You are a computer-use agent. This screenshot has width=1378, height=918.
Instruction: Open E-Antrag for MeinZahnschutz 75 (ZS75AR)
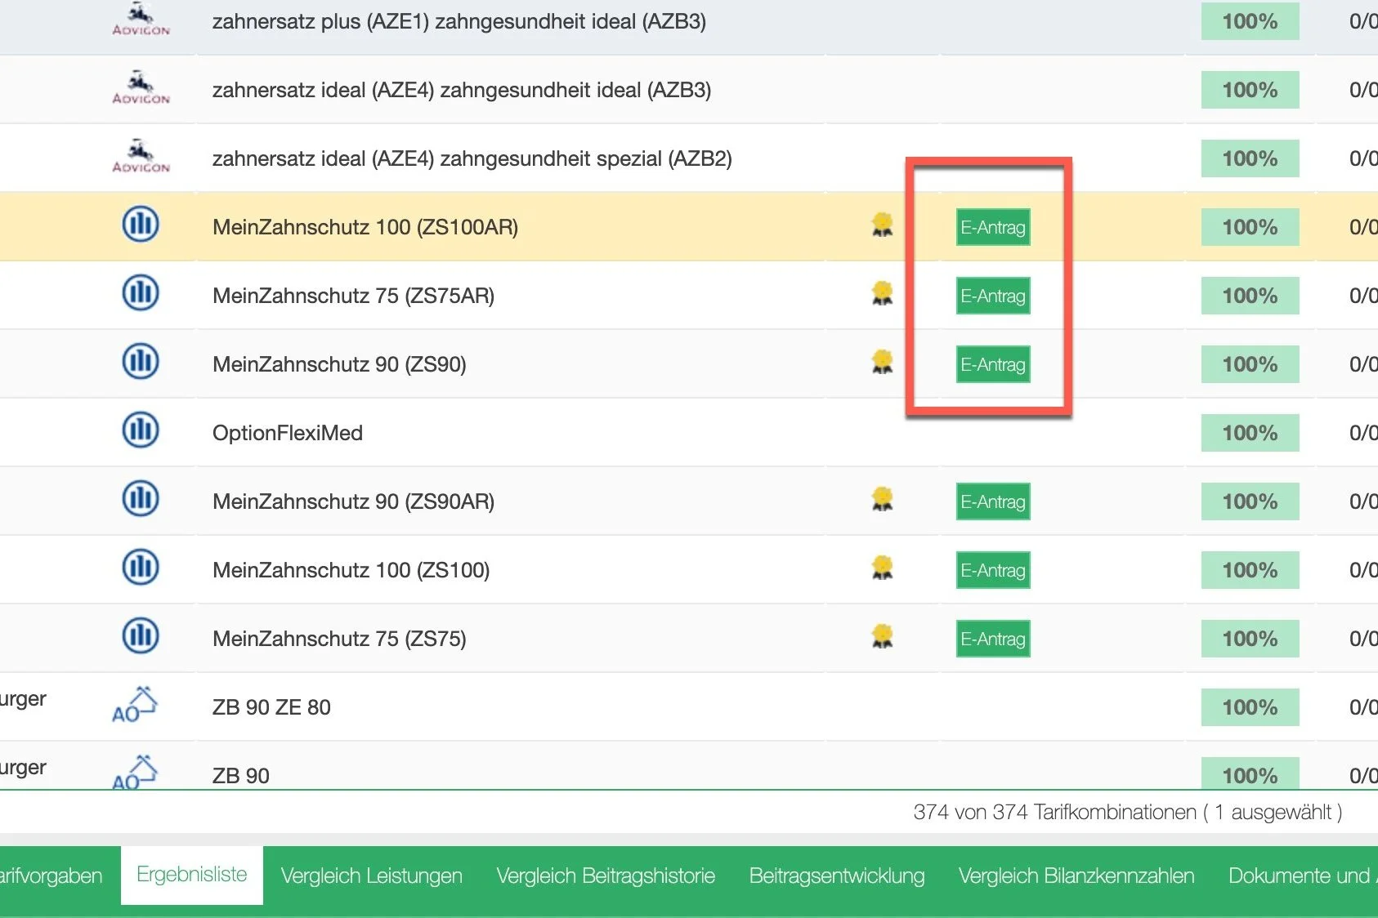click(x=993, y=296)
